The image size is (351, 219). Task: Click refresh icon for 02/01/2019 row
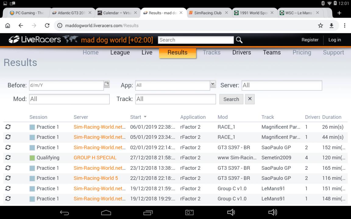point(8,148)
